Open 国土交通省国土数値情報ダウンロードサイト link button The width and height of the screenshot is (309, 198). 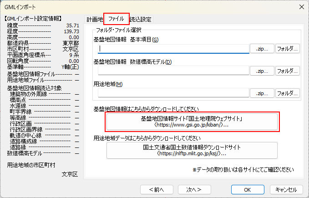point(191,151)
